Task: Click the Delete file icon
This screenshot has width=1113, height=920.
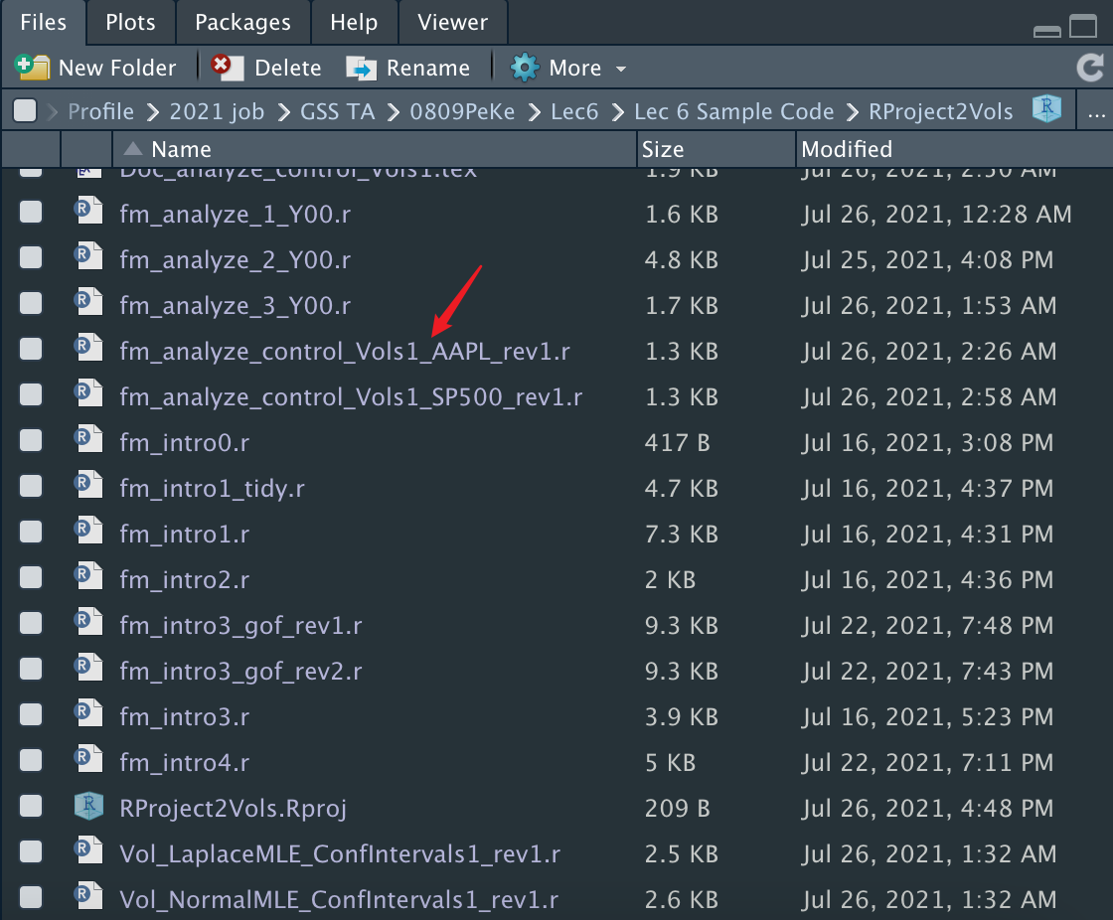Action: tap(227, 68)
